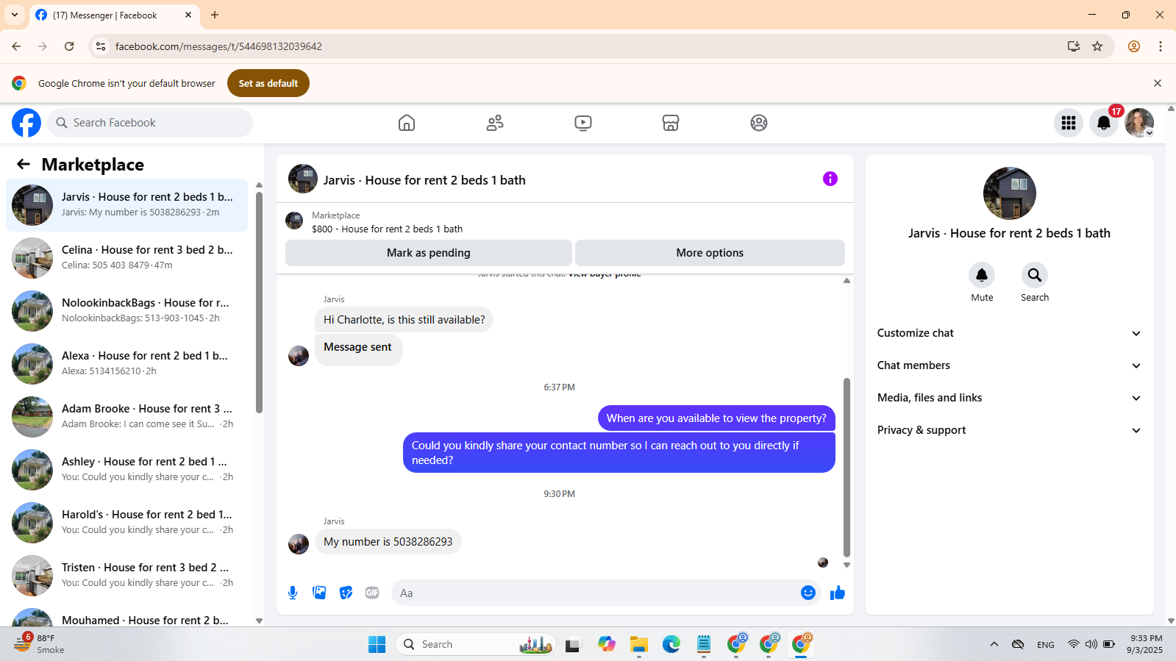Click the chat messages scrollbar
Viewport: 1176px width, 661px height.
pyautogui.click(x=847, y=468)
